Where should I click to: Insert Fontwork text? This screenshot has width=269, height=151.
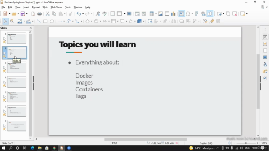[x=197, y=13]
